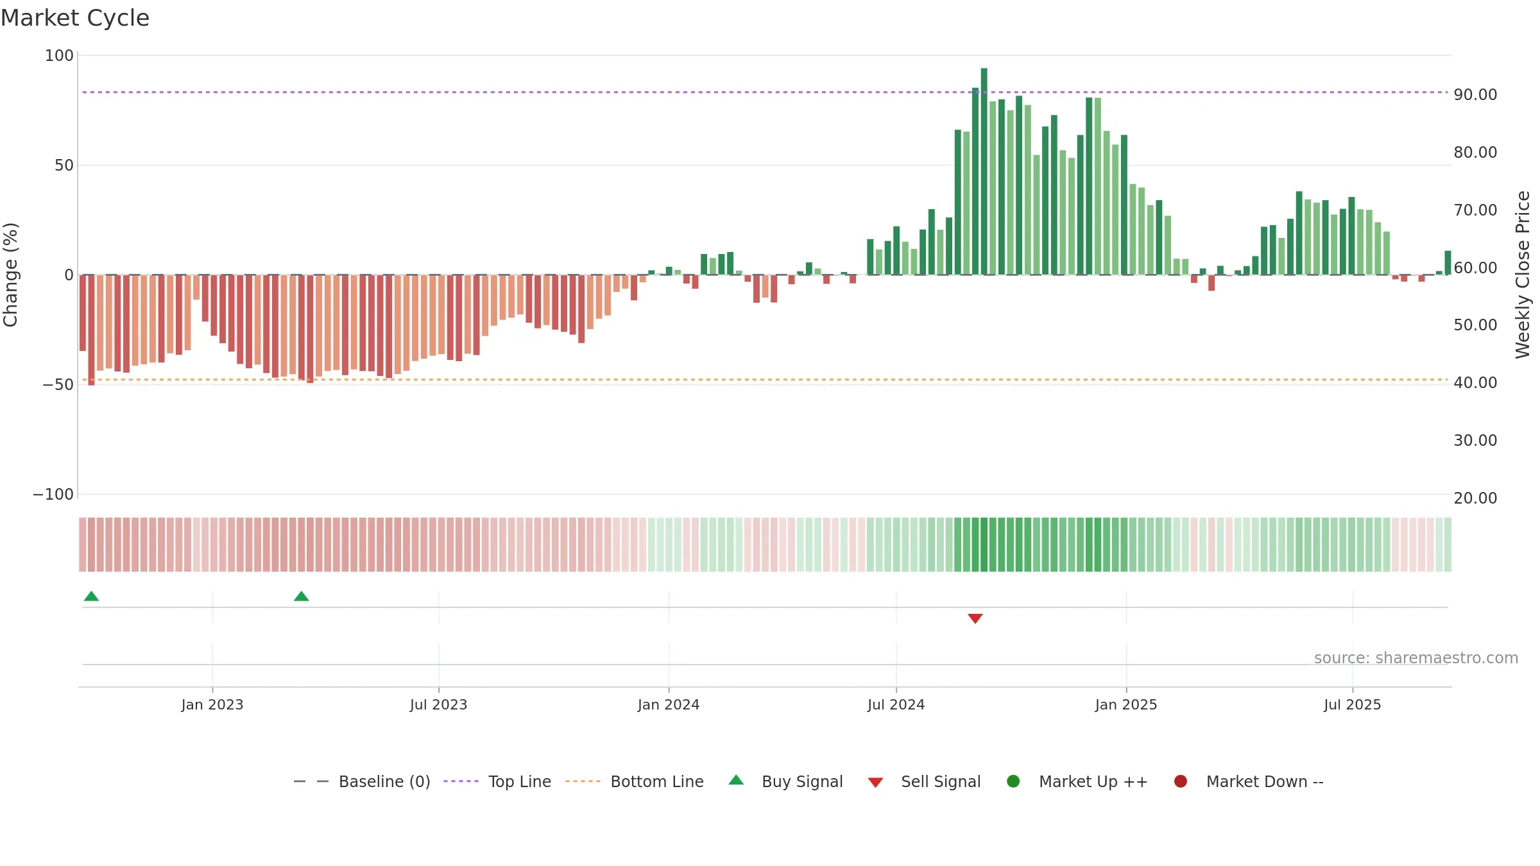Click the −50 tick on Change axis
The height and width of the screenshot is (866, 1540).
tap(58, 385)
